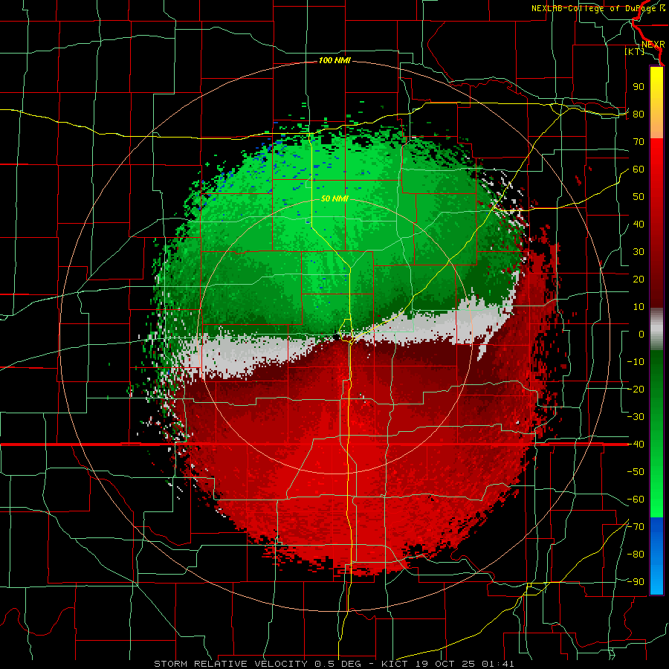Click the positive 30 knot scale label
The width and height of the screenshot is (669, 669).
tap(639, 252)
